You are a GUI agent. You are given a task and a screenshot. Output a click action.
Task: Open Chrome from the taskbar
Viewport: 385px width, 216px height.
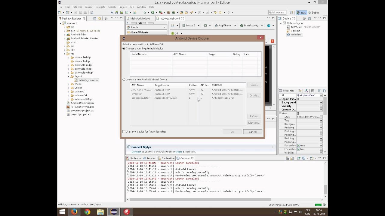pyautogui.click(x=87, y=212)
